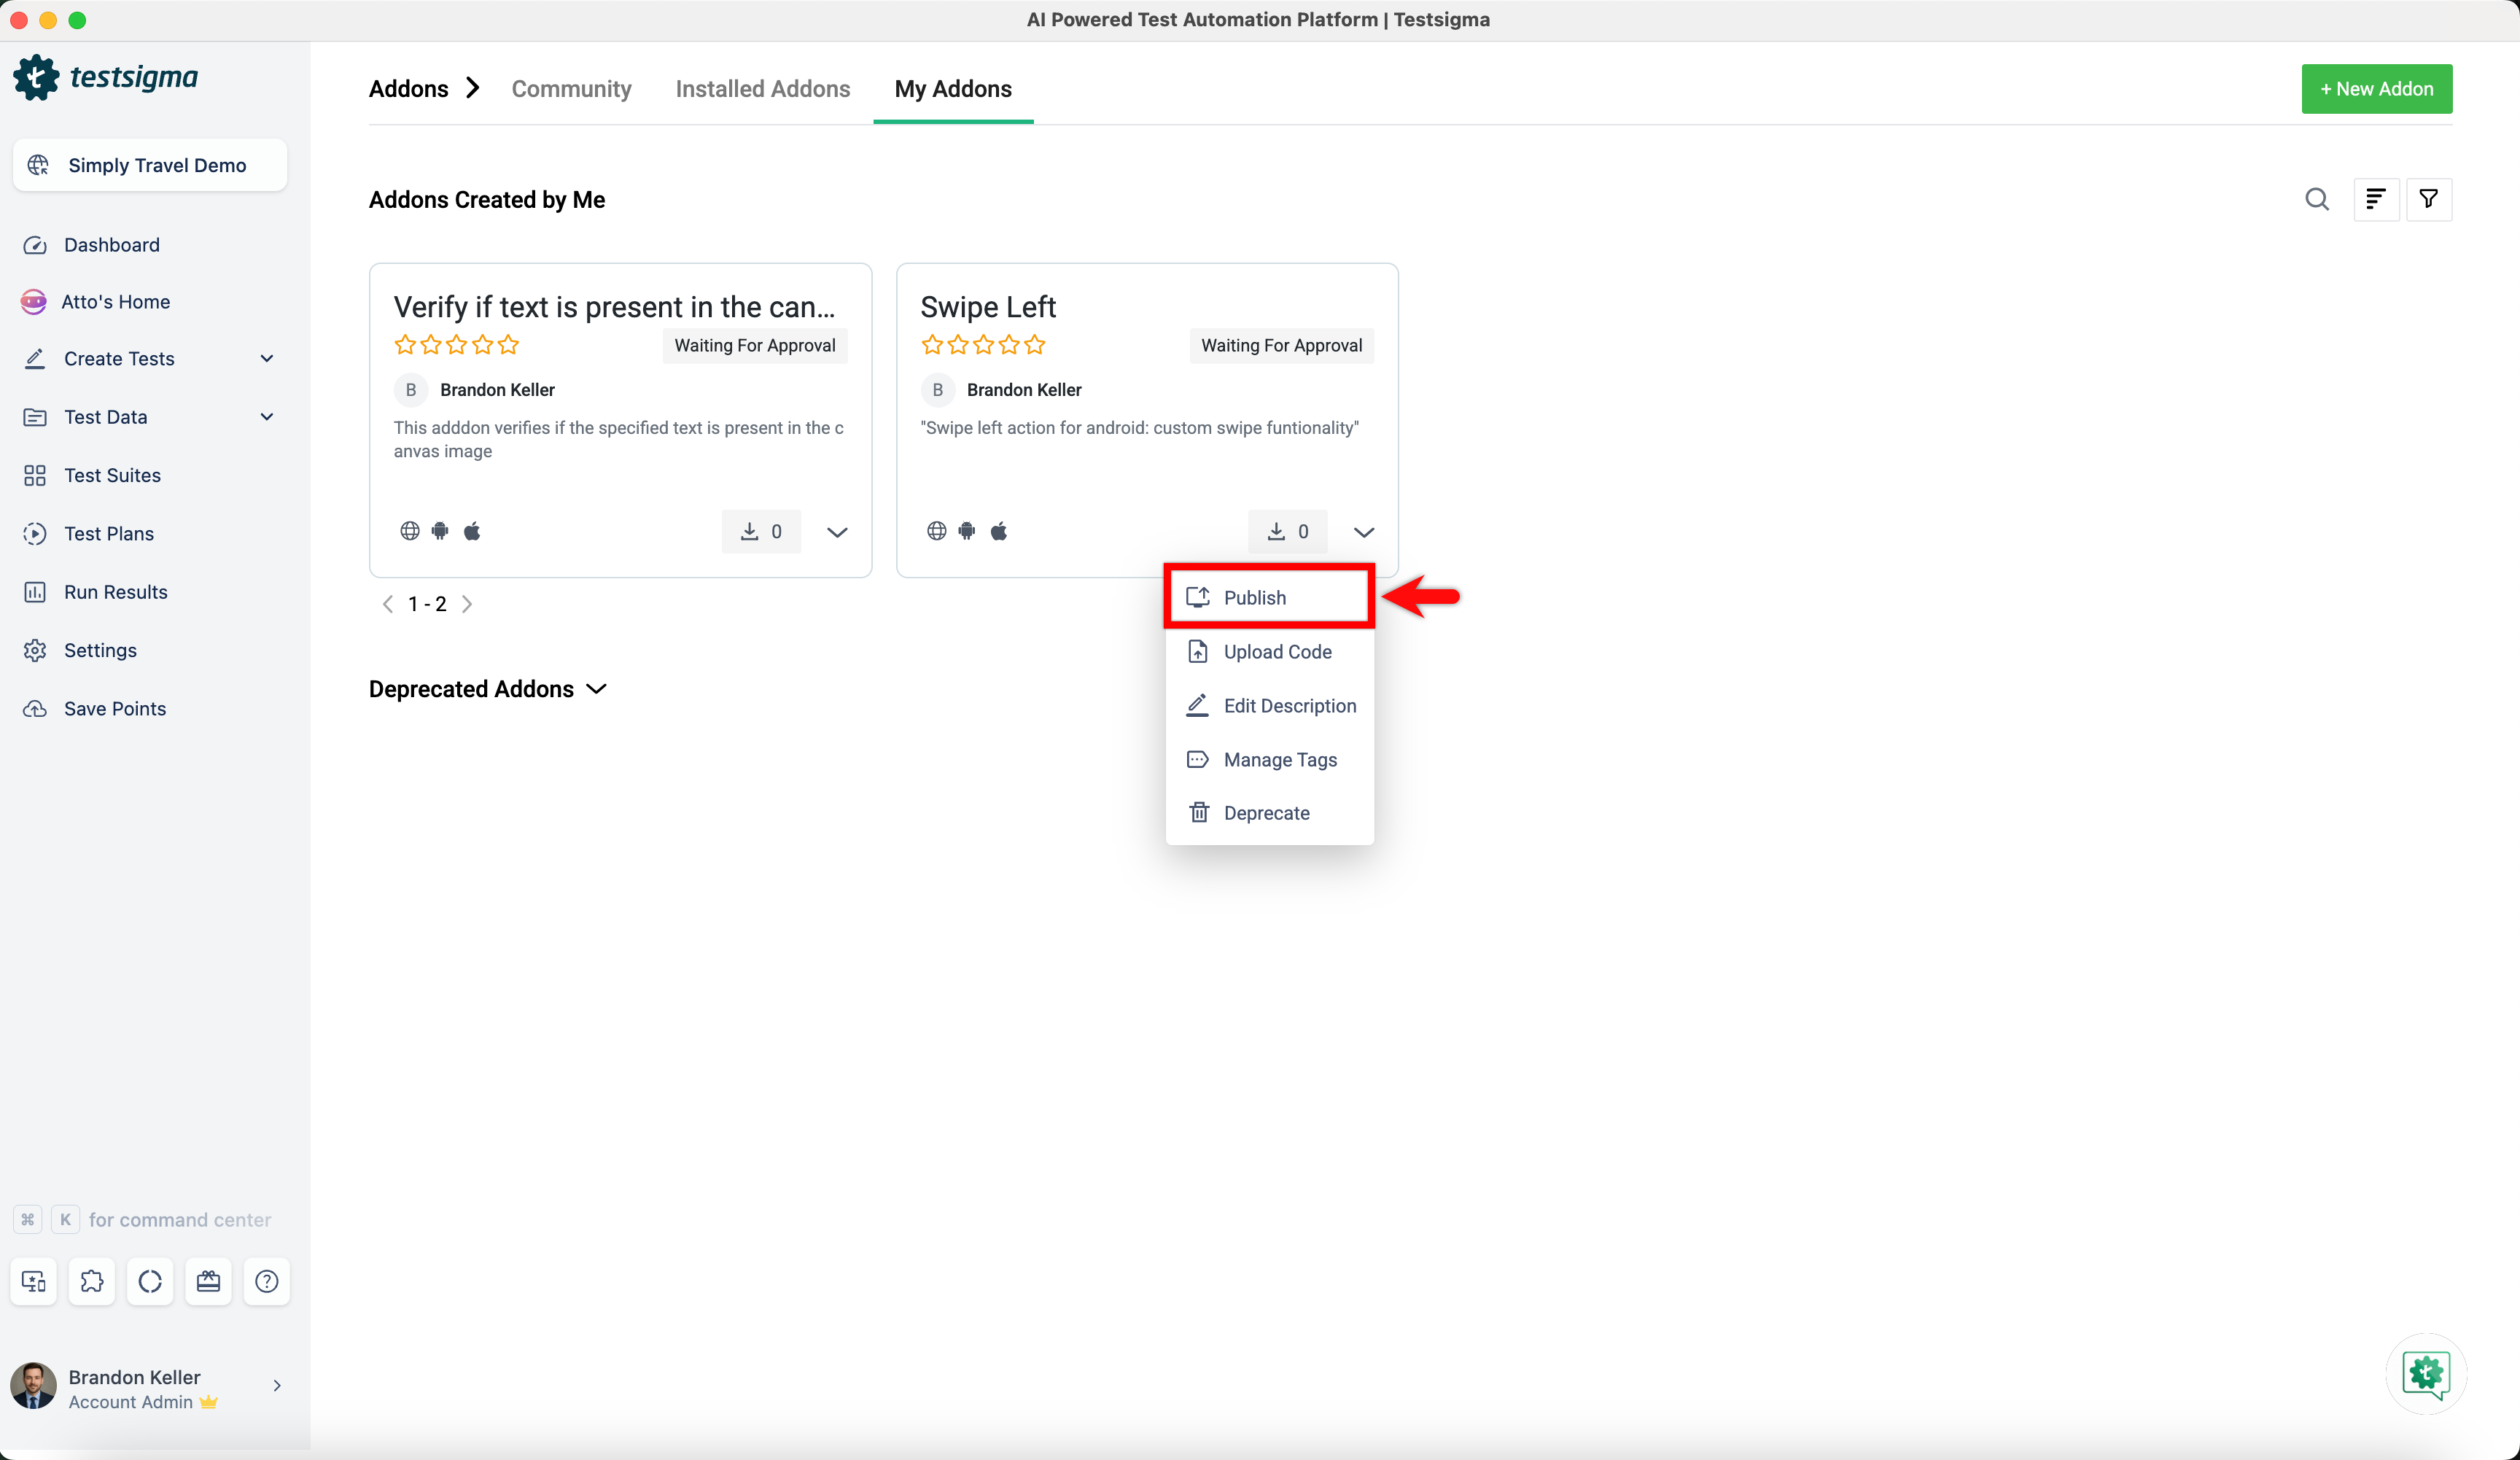Click the fourth star on Swipe Left card
The image size is (2520, 1460).
click(x=1009, y=345)
